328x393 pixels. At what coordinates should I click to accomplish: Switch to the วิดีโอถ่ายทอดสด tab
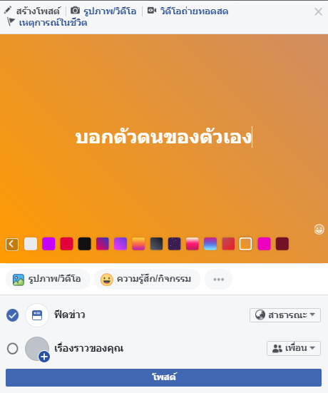pos(194,11)
